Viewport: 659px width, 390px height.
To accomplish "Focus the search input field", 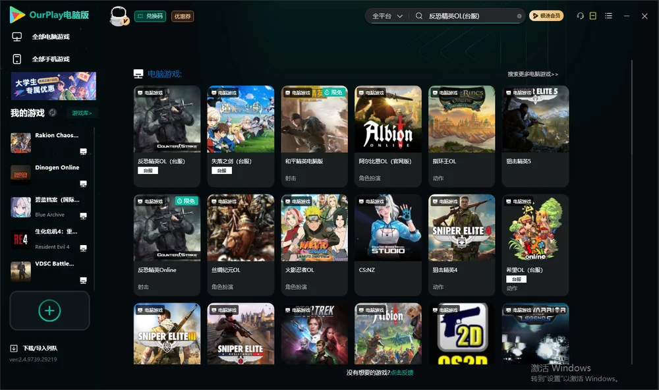I will [x=471, y=16].
